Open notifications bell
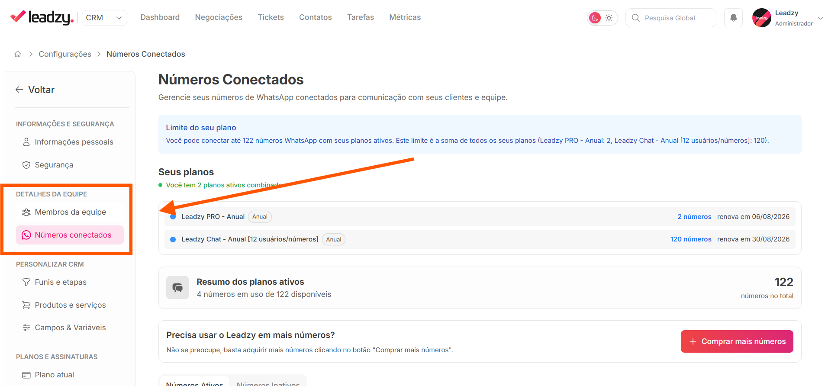825x386 pixels. tap(733, 18)
